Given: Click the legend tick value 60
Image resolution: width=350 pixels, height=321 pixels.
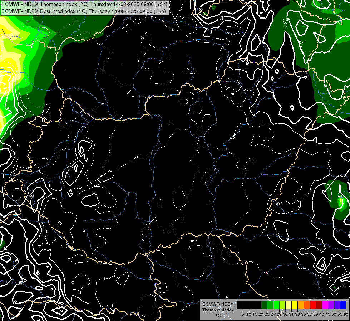Looking at the screenshot, I should (346, 314).
